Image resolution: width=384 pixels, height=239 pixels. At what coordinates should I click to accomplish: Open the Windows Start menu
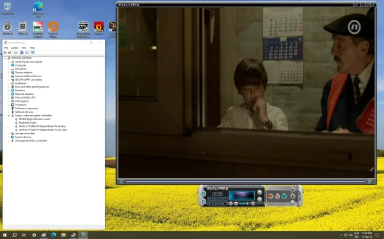click(x=4, y=235)
